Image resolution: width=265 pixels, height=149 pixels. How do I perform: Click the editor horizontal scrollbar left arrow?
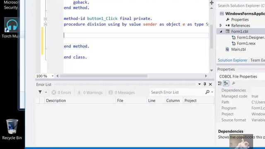point(58,76)
